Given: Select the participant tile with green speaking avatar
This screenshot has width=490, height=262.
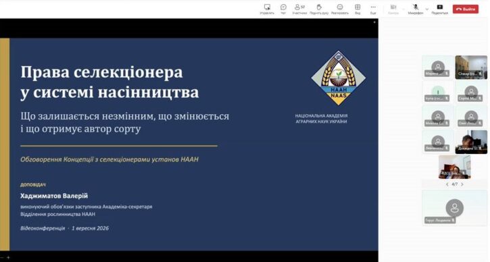Looking at the screenshot, I should [438, 92].
